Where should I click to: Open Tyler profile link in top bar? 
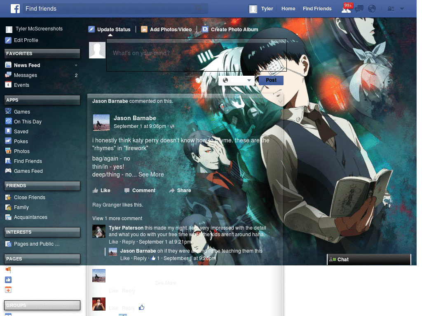pyautogui.click(x=267, y=9)
